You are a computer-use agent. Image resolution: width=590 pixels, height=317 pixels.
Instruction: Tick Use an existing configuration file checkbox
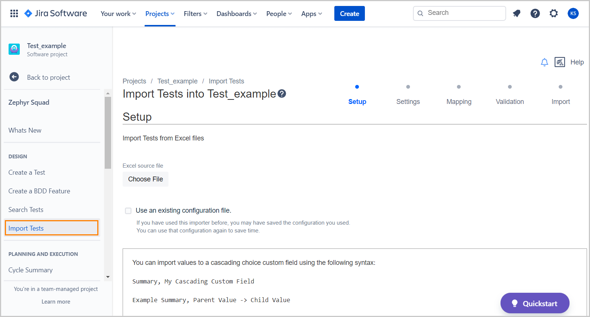click(128, 211)
